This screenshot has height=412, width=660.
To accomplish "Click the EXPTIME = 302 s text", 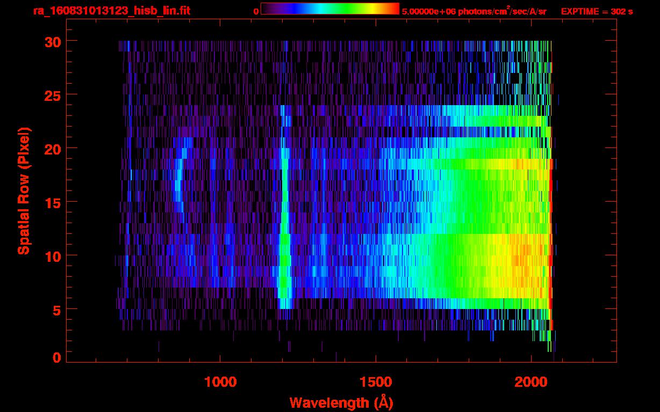I will [597, 12].
